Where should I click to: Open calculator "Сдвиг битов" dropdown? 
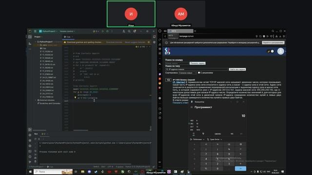214,140
